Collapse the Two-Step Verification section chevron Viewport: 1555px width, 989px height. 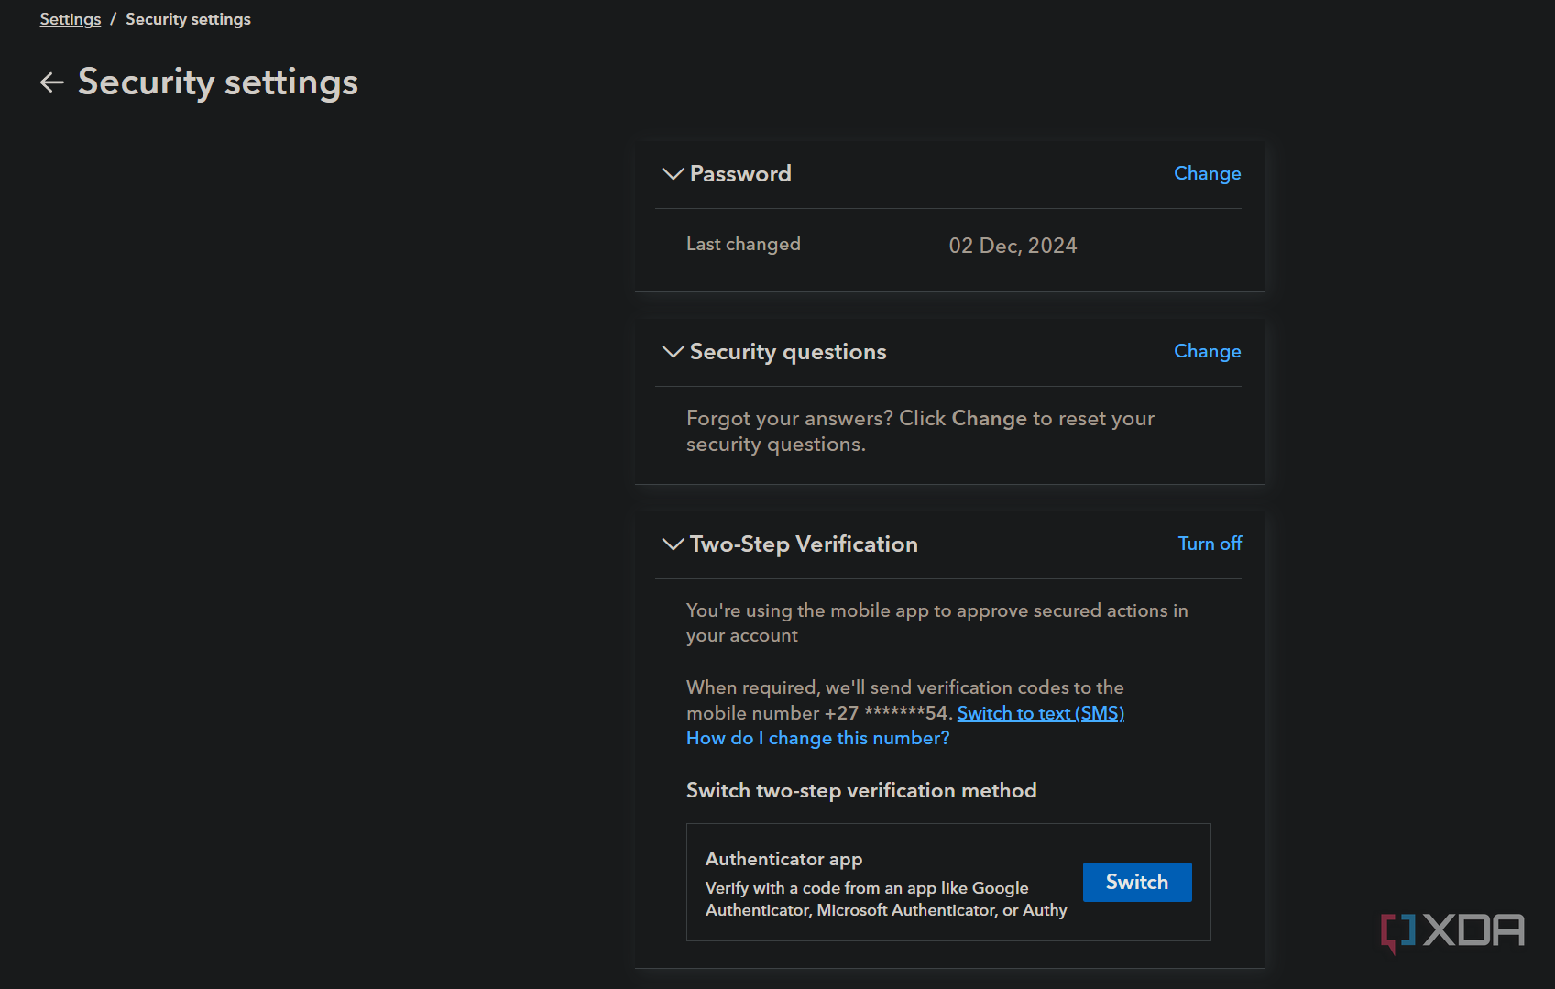click(x=673, y=544)
